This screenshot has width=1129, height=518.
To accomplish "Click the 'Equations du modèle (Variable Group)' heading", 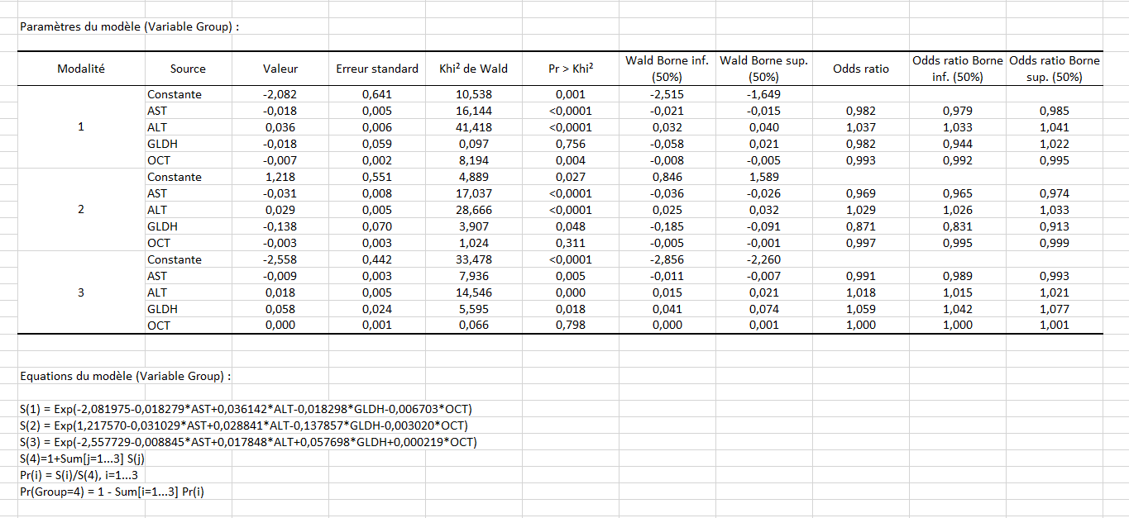I will (125, 376).
